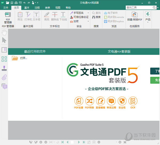Collapse the ribbon with the top-right chevron
160x145 pixels.
(x=158, y=7)
